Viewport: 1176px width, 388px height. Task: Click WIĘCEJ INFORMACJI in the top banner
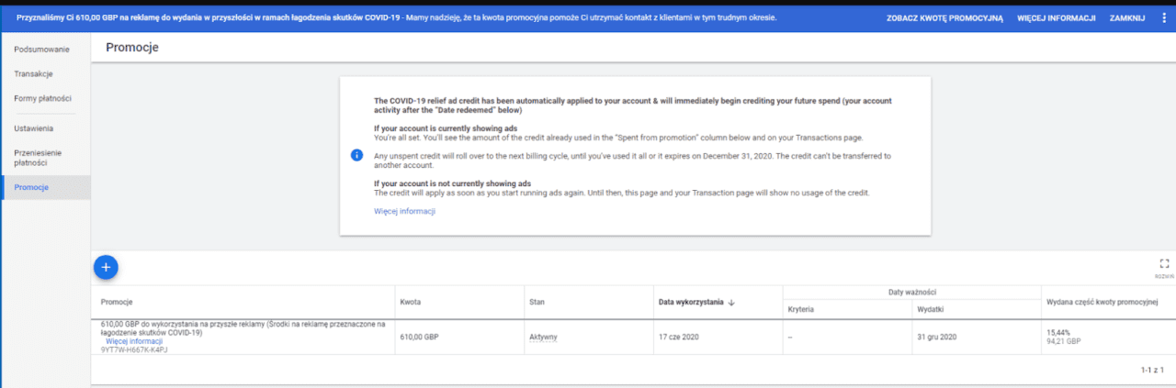(1056, 18)
